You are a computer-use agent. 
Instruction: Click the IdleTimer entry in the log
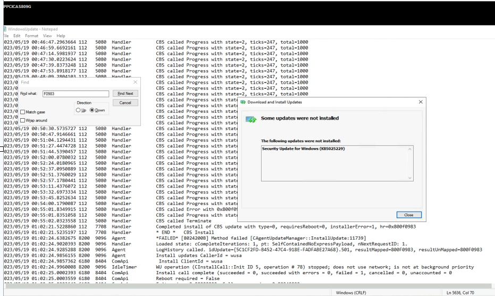click(124, 267)
